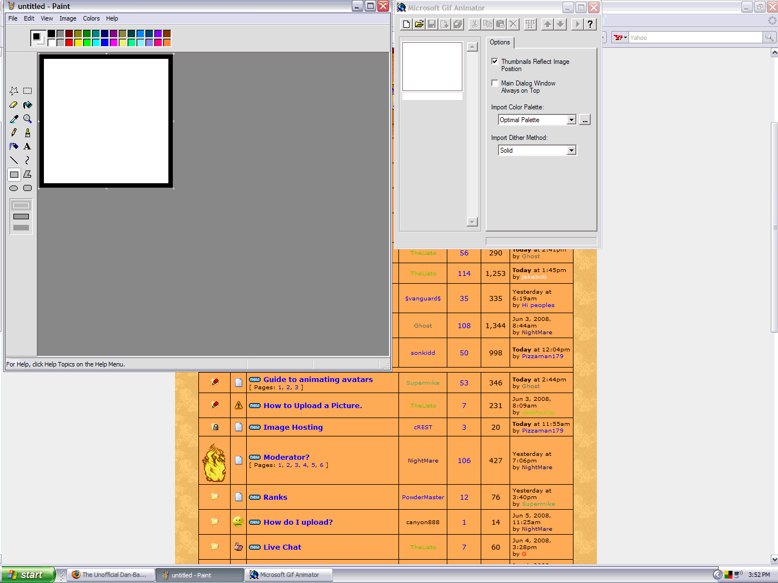Click the Copy icon in Gif Animator
Viewport: 778px width, 583px height.
[x=487, y=24]
